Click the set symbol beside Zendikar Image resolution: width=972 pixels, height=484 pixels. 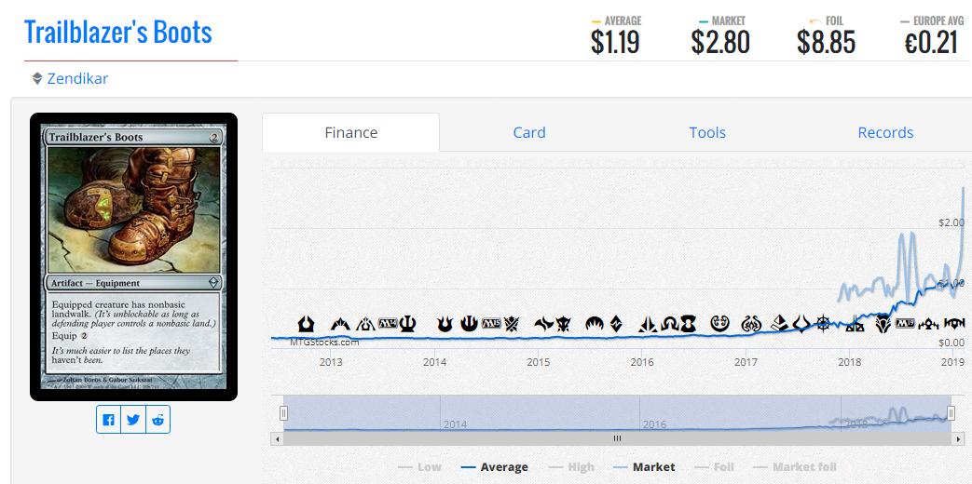tap(37, 78)
